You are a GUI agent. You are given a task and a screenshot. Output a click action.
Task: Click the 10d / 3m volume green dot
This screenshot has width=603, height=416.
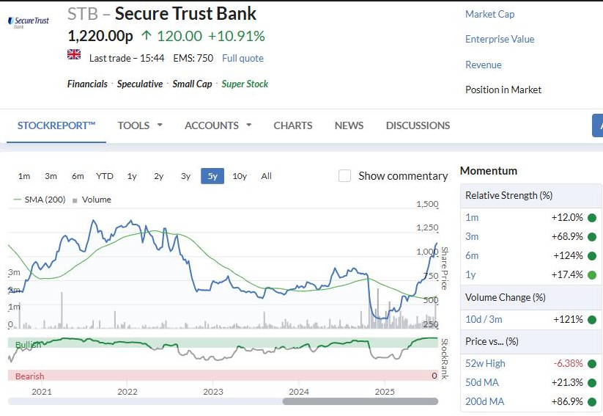click(592, 320)
